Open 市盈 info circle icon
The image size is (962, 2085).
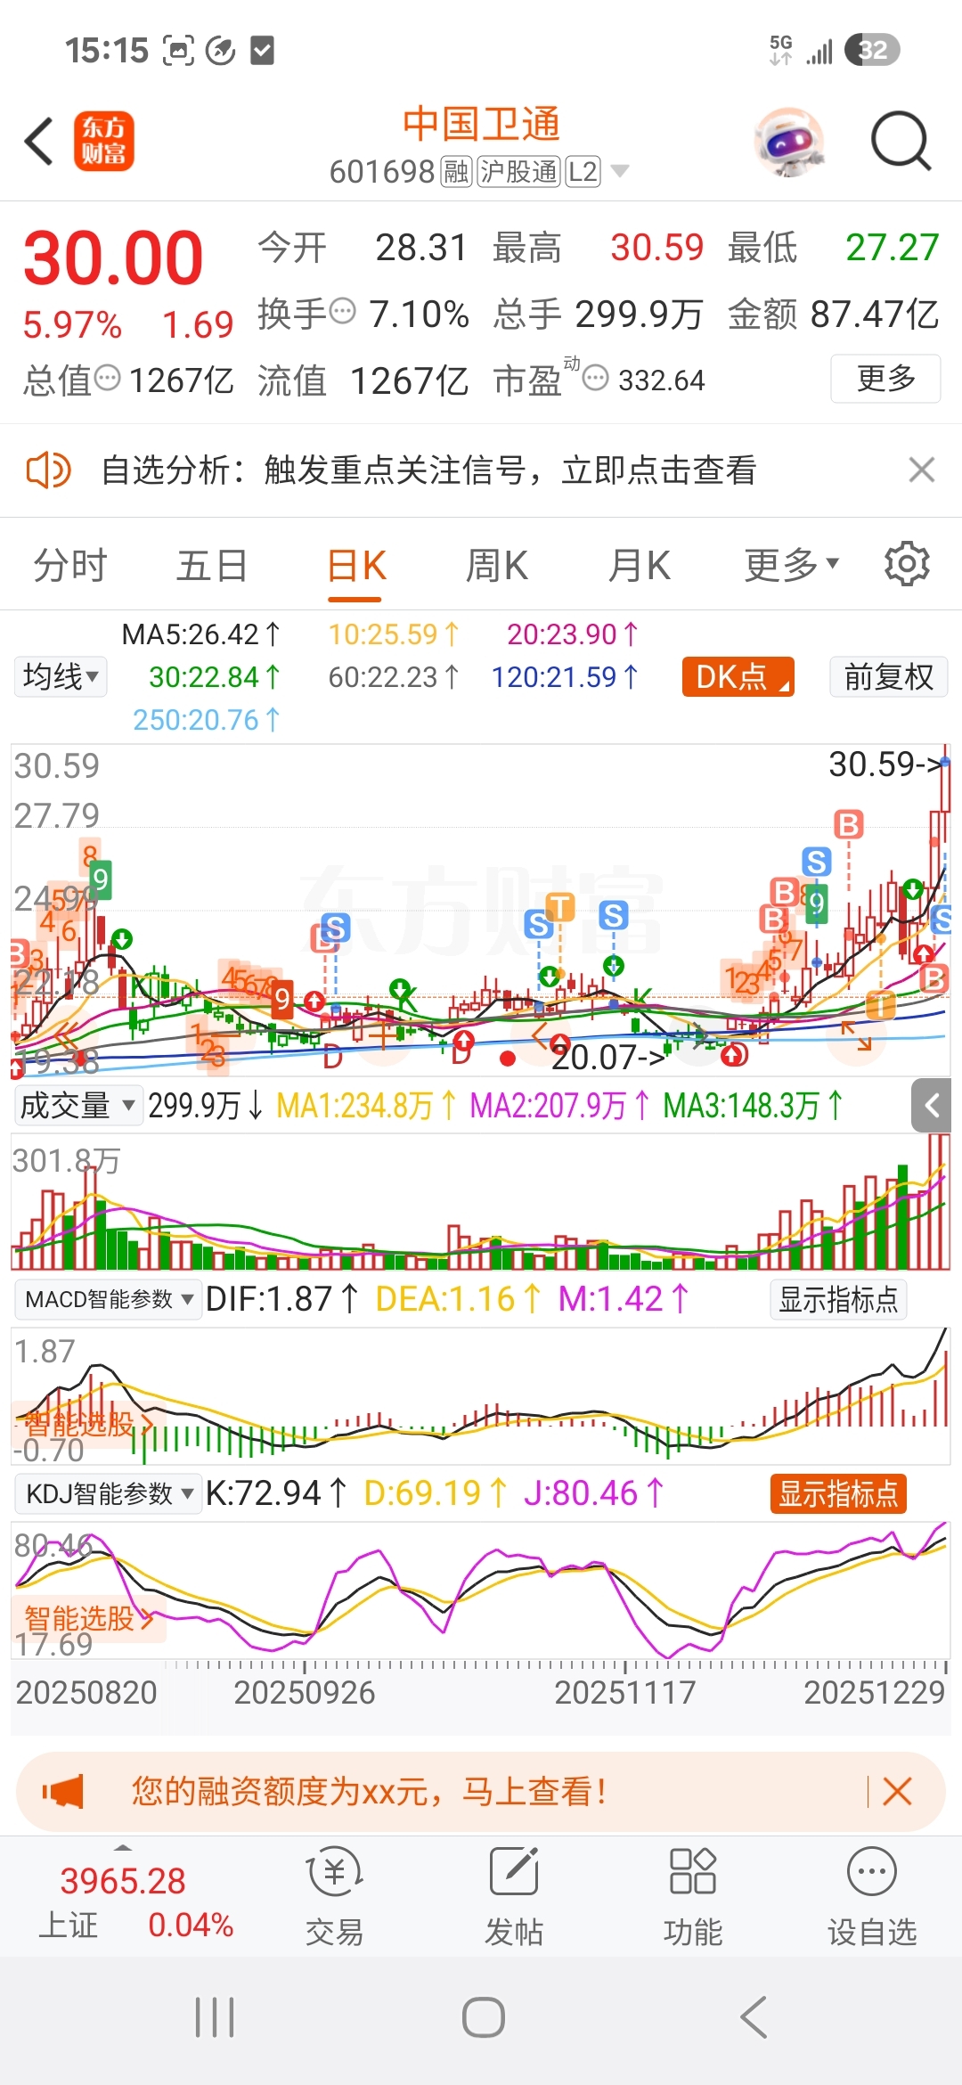pos(595,379)
